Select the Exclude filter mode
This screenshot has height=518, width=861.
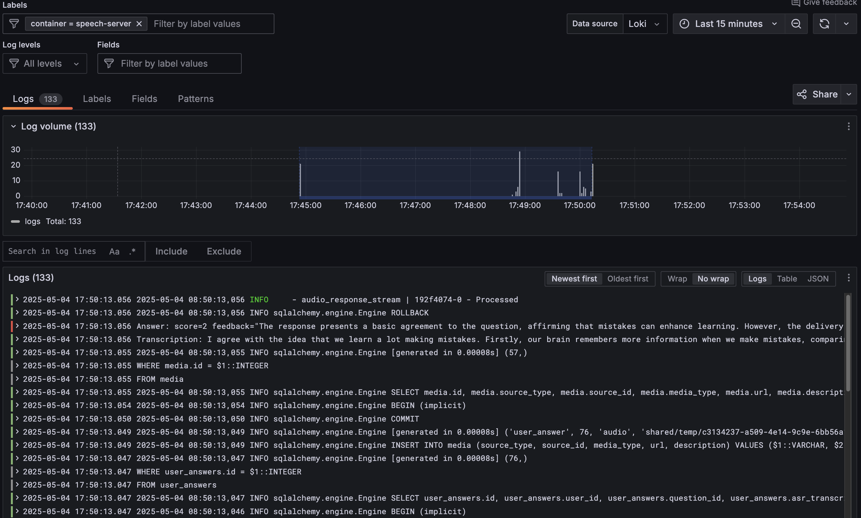click(x=224, y=251)
